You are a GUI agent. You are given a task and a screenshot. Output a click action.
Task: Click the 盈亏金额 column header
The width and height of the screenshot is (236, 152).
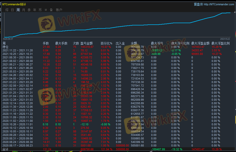[x=86, y=43]
